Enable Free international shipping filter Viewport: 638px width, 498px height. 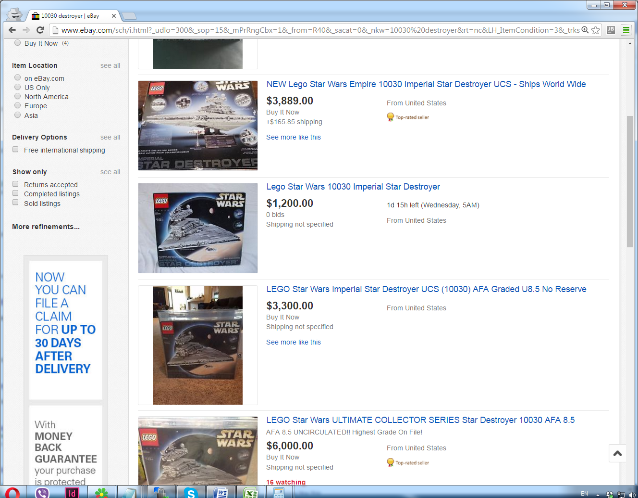[x=16, y=150]
